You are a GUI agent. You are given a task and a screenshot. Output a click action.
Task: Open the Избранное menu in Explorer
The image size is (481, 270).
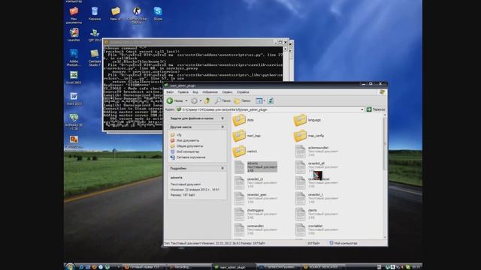pos(210,92)
